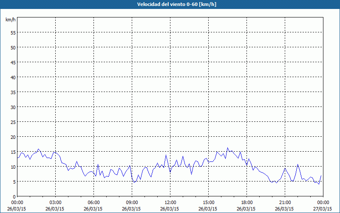
Task: Select the 12:00 time label
Action: click(170, 203)
